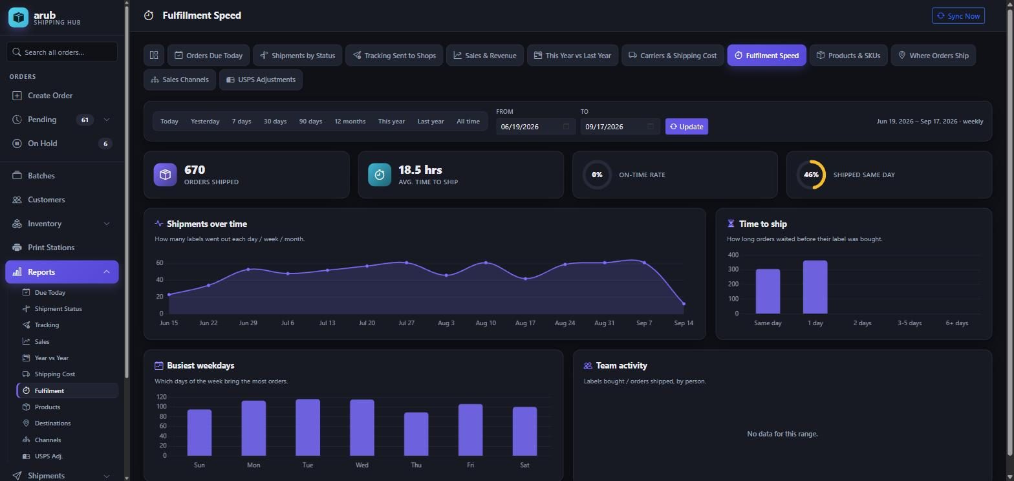The image size is (1014, 481).
Task: Click the 1 day bar in Time to ship
Action: tap(815, 287)
